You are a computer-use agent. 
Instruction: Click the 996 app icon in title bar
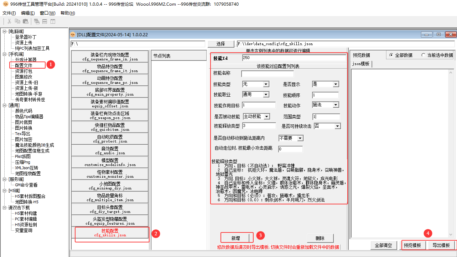pos(4,4)
